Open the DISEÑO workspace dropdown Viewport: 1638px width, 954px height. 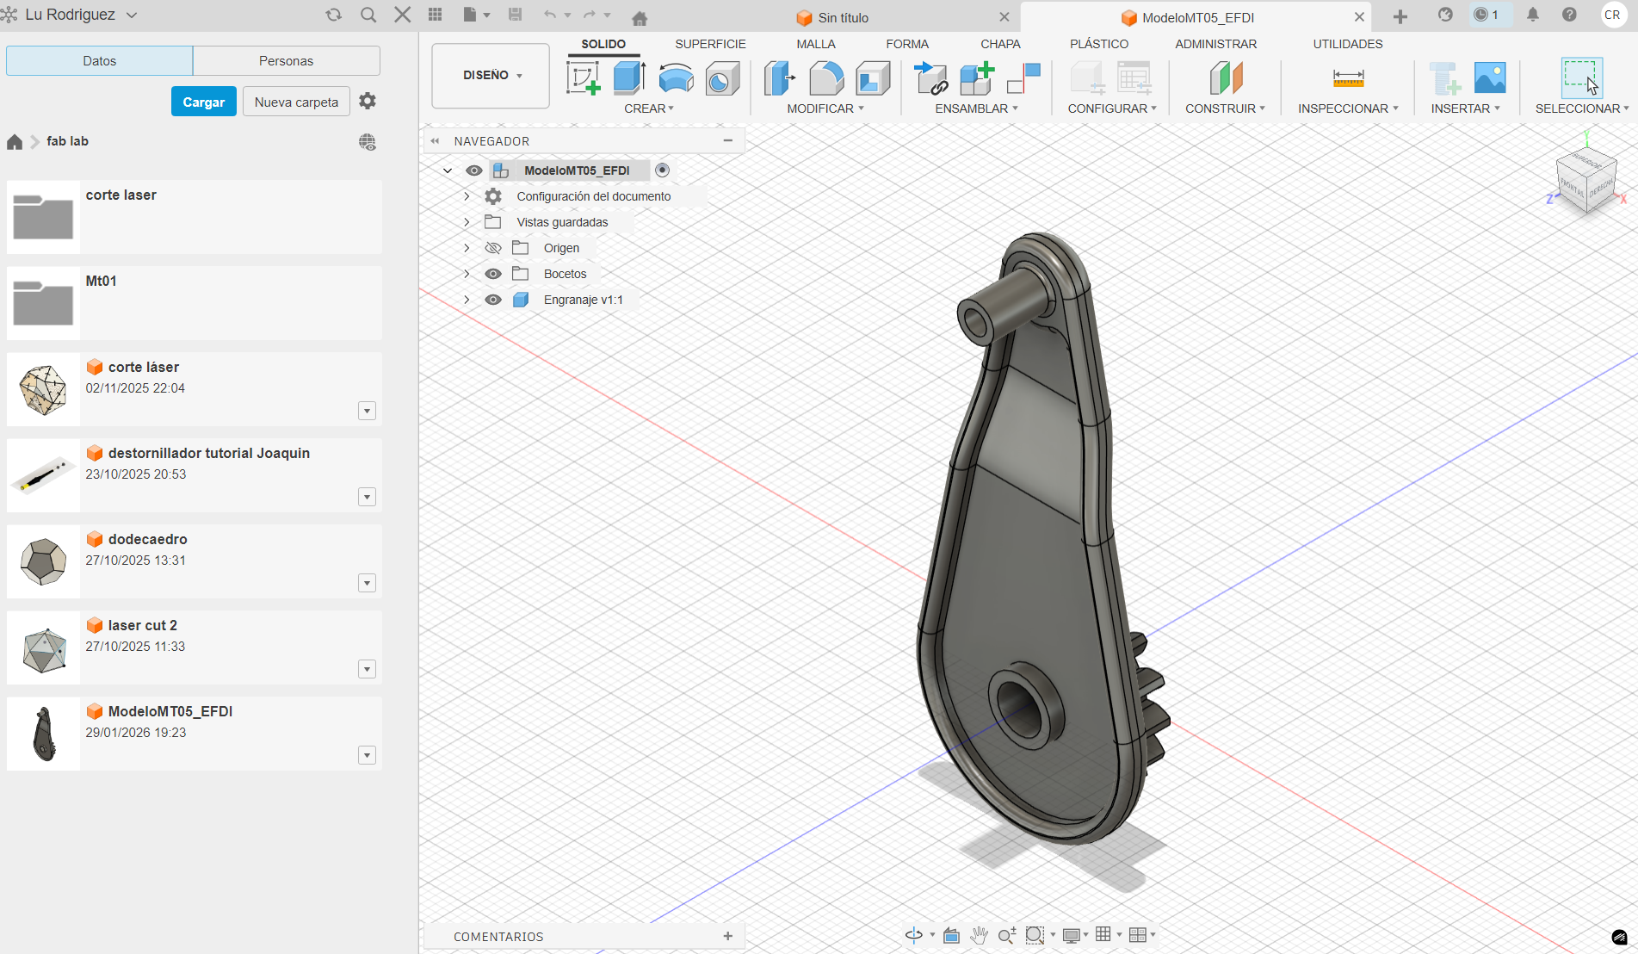pos(491,76)
